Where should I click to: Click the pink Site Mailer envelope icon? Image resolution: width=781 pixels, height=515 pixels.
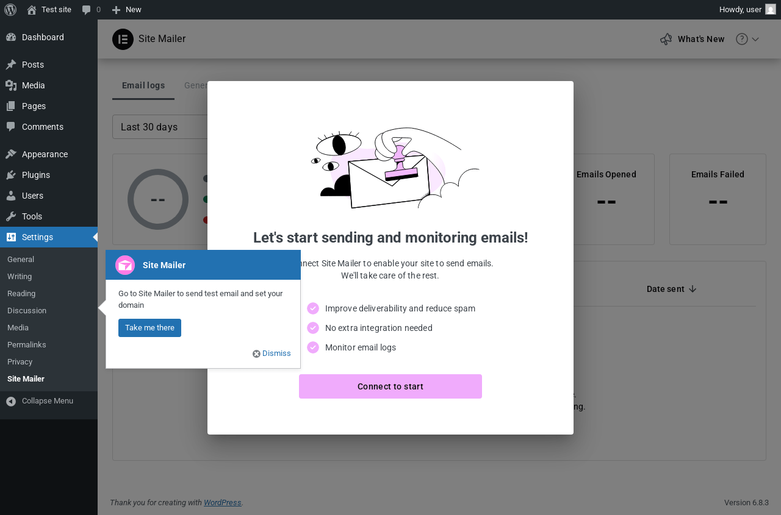tap(125, 265)
